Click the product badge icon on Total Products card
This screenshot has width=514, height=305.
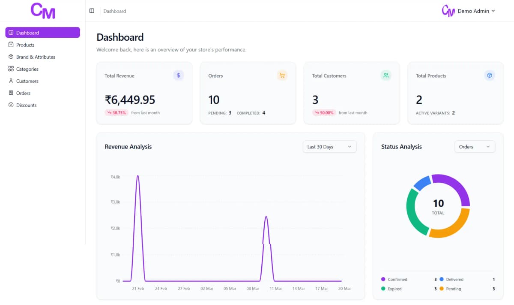(489, 75)
